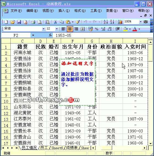Select the Format Painter brush icon
This screenshot has height=156, width=154.
[x=78, y=22]
